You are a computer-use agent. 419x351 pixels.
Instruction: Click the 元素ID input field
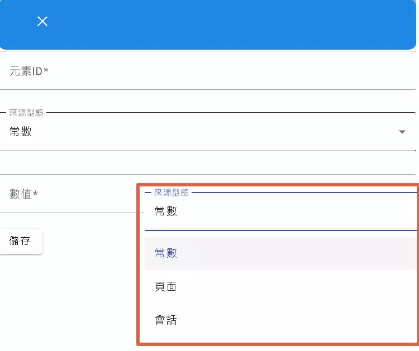tap(207, 71)
